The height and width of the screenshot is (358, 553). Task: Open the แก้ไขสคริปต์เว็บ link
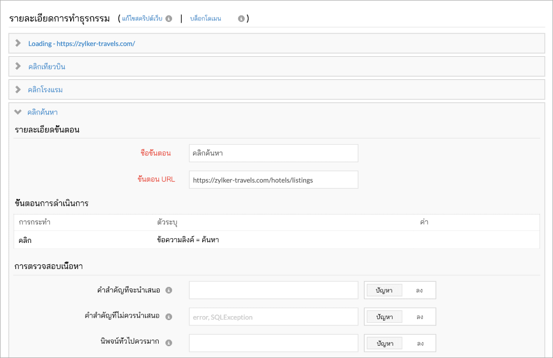pyautogui.click(x=143, y=18)
